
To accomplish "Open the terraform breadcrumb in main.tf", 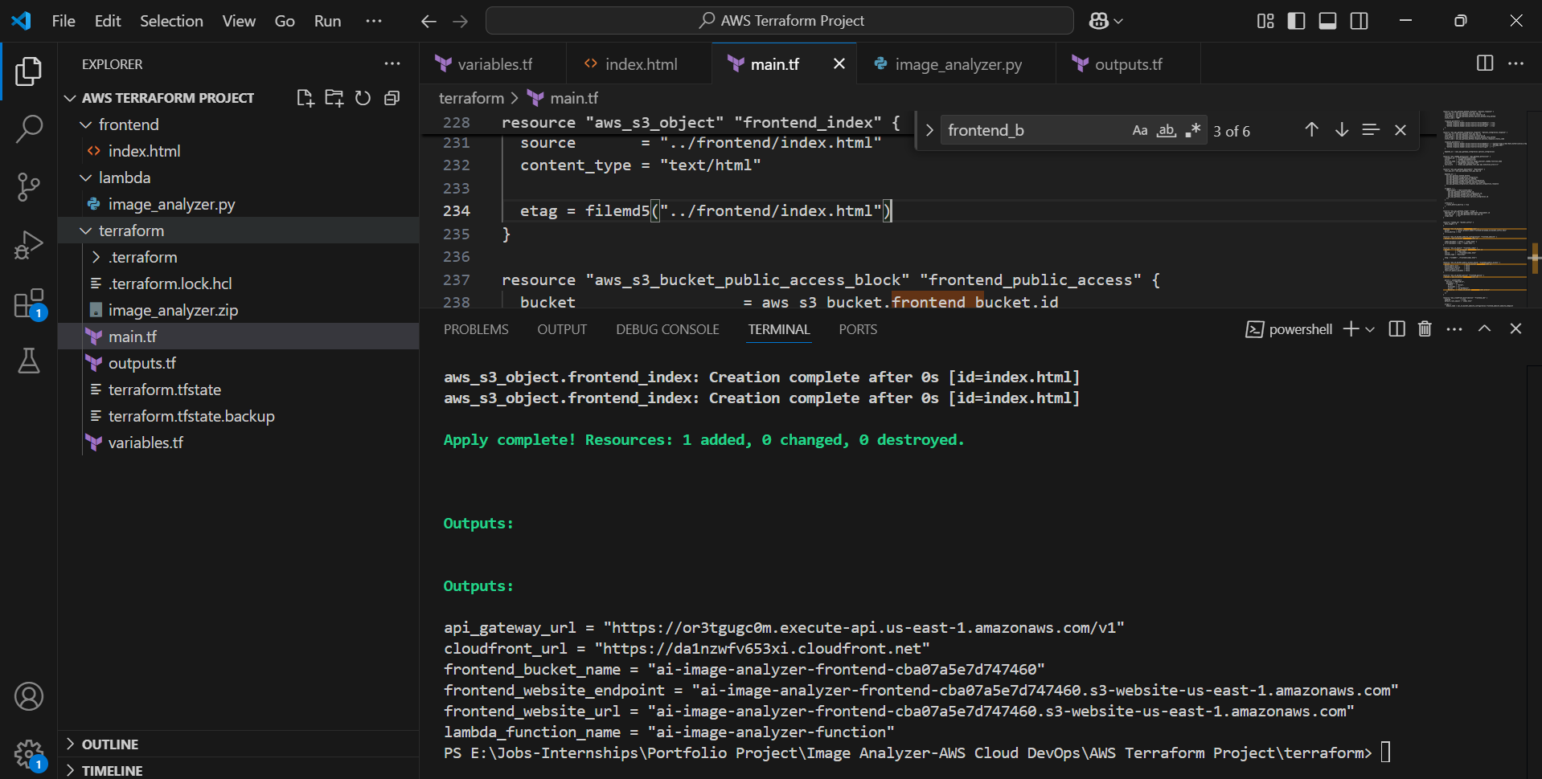I will (x=471, y=97).
